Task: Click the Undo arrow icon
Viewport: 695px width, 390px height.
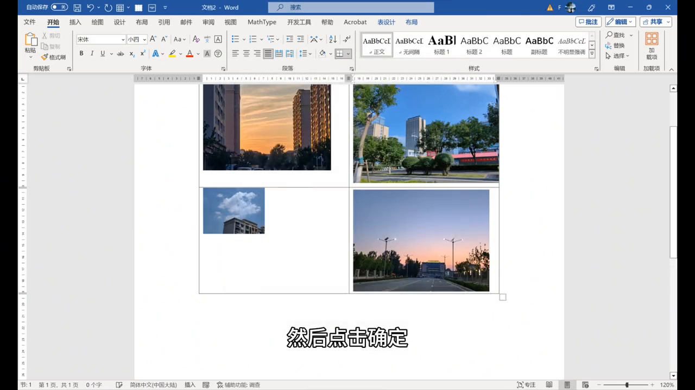Action: tap(91, 8)
